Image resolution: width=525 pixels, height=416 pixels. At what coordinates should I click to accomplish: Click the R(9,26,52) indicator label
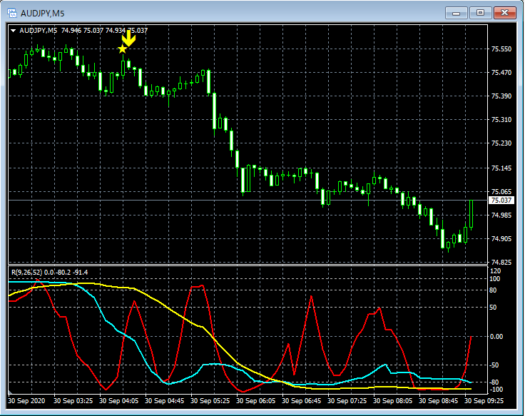[x=49, y=273]
